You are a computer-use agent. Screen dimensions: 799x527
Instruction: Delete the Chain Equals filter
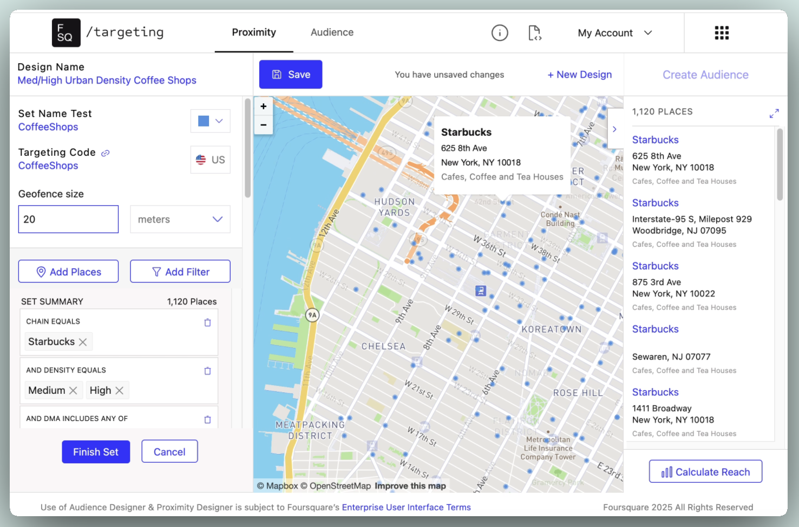click(x=207, y=322)
